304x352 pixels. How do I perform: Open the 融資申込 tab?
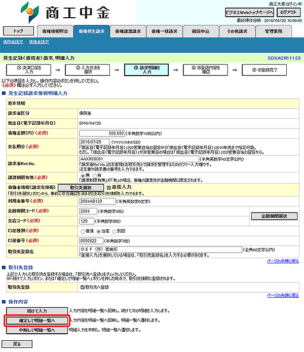(x=201, y=31)
